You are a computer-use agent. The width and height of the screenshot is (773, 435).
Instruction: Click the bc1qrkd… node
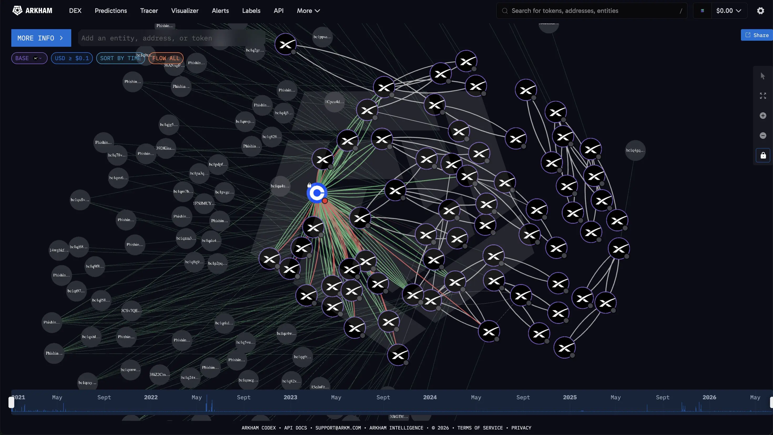[x=224, y=323]
